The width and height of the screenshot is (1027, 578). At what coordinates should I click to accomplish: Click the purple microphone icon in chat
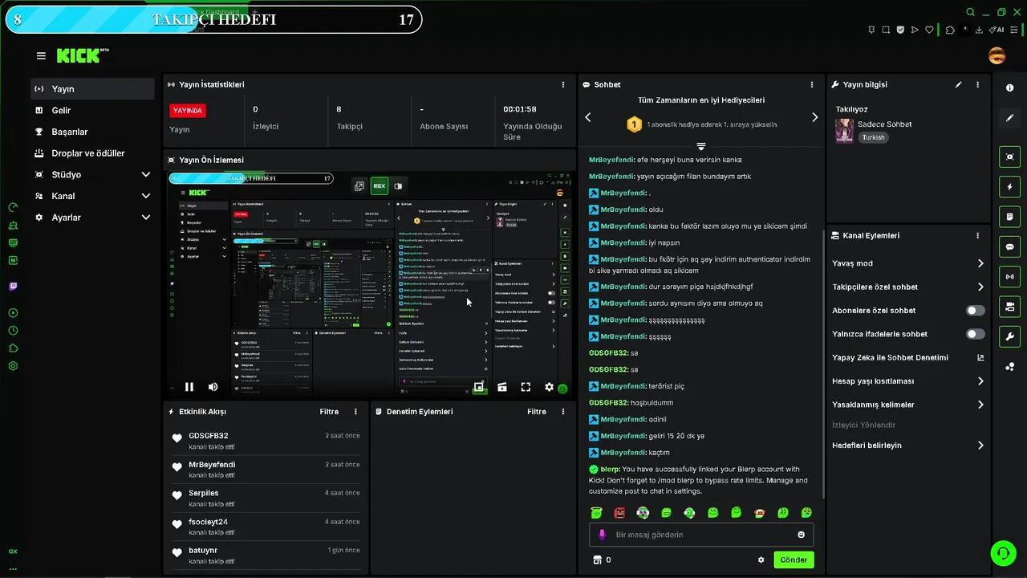pyautogui.click(x=603, y=535)
